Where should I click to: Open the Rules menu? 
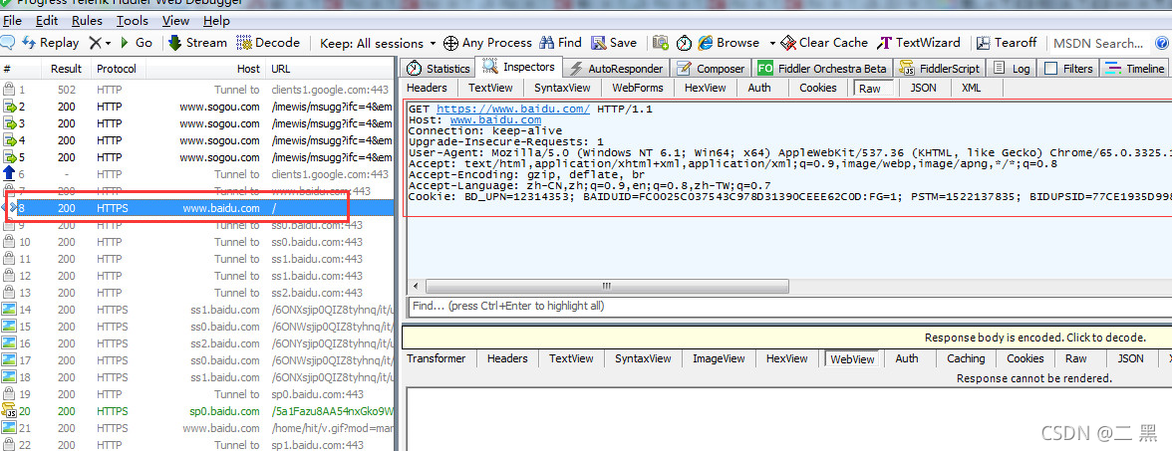coord(87,21)
